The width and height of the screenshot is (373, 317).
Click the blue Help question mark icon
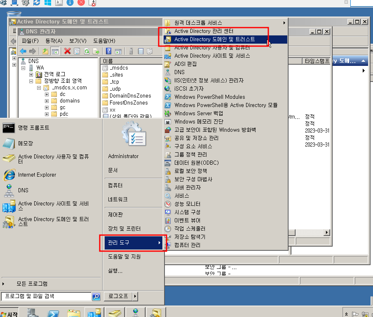coord(108,51)
